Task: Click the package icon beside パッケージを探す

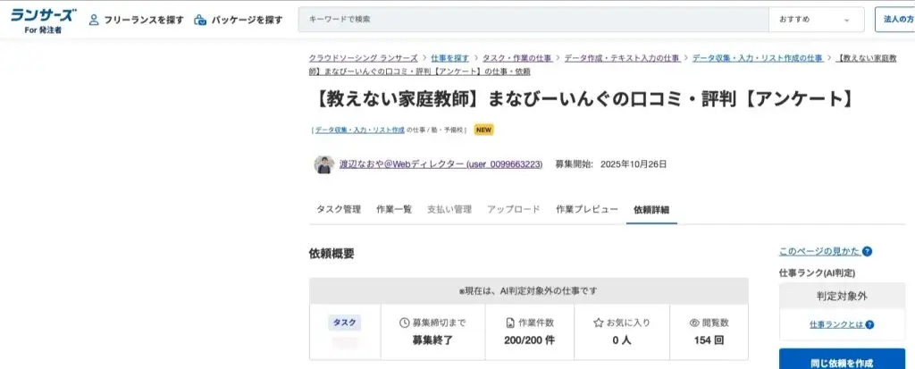Action: [200, 20]
